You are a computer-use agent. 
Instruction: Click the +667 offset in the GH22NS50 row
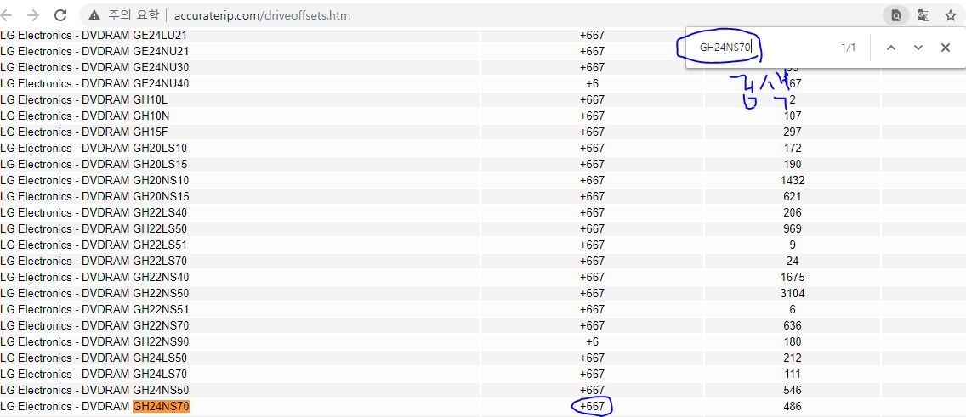pos(592,293)
